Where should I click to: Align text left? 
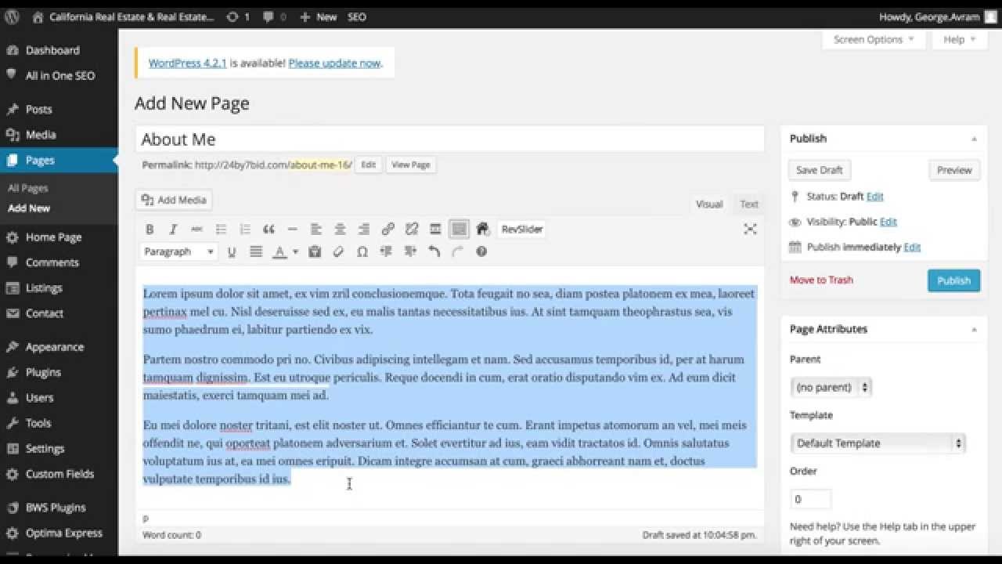(x=316, y=230)
